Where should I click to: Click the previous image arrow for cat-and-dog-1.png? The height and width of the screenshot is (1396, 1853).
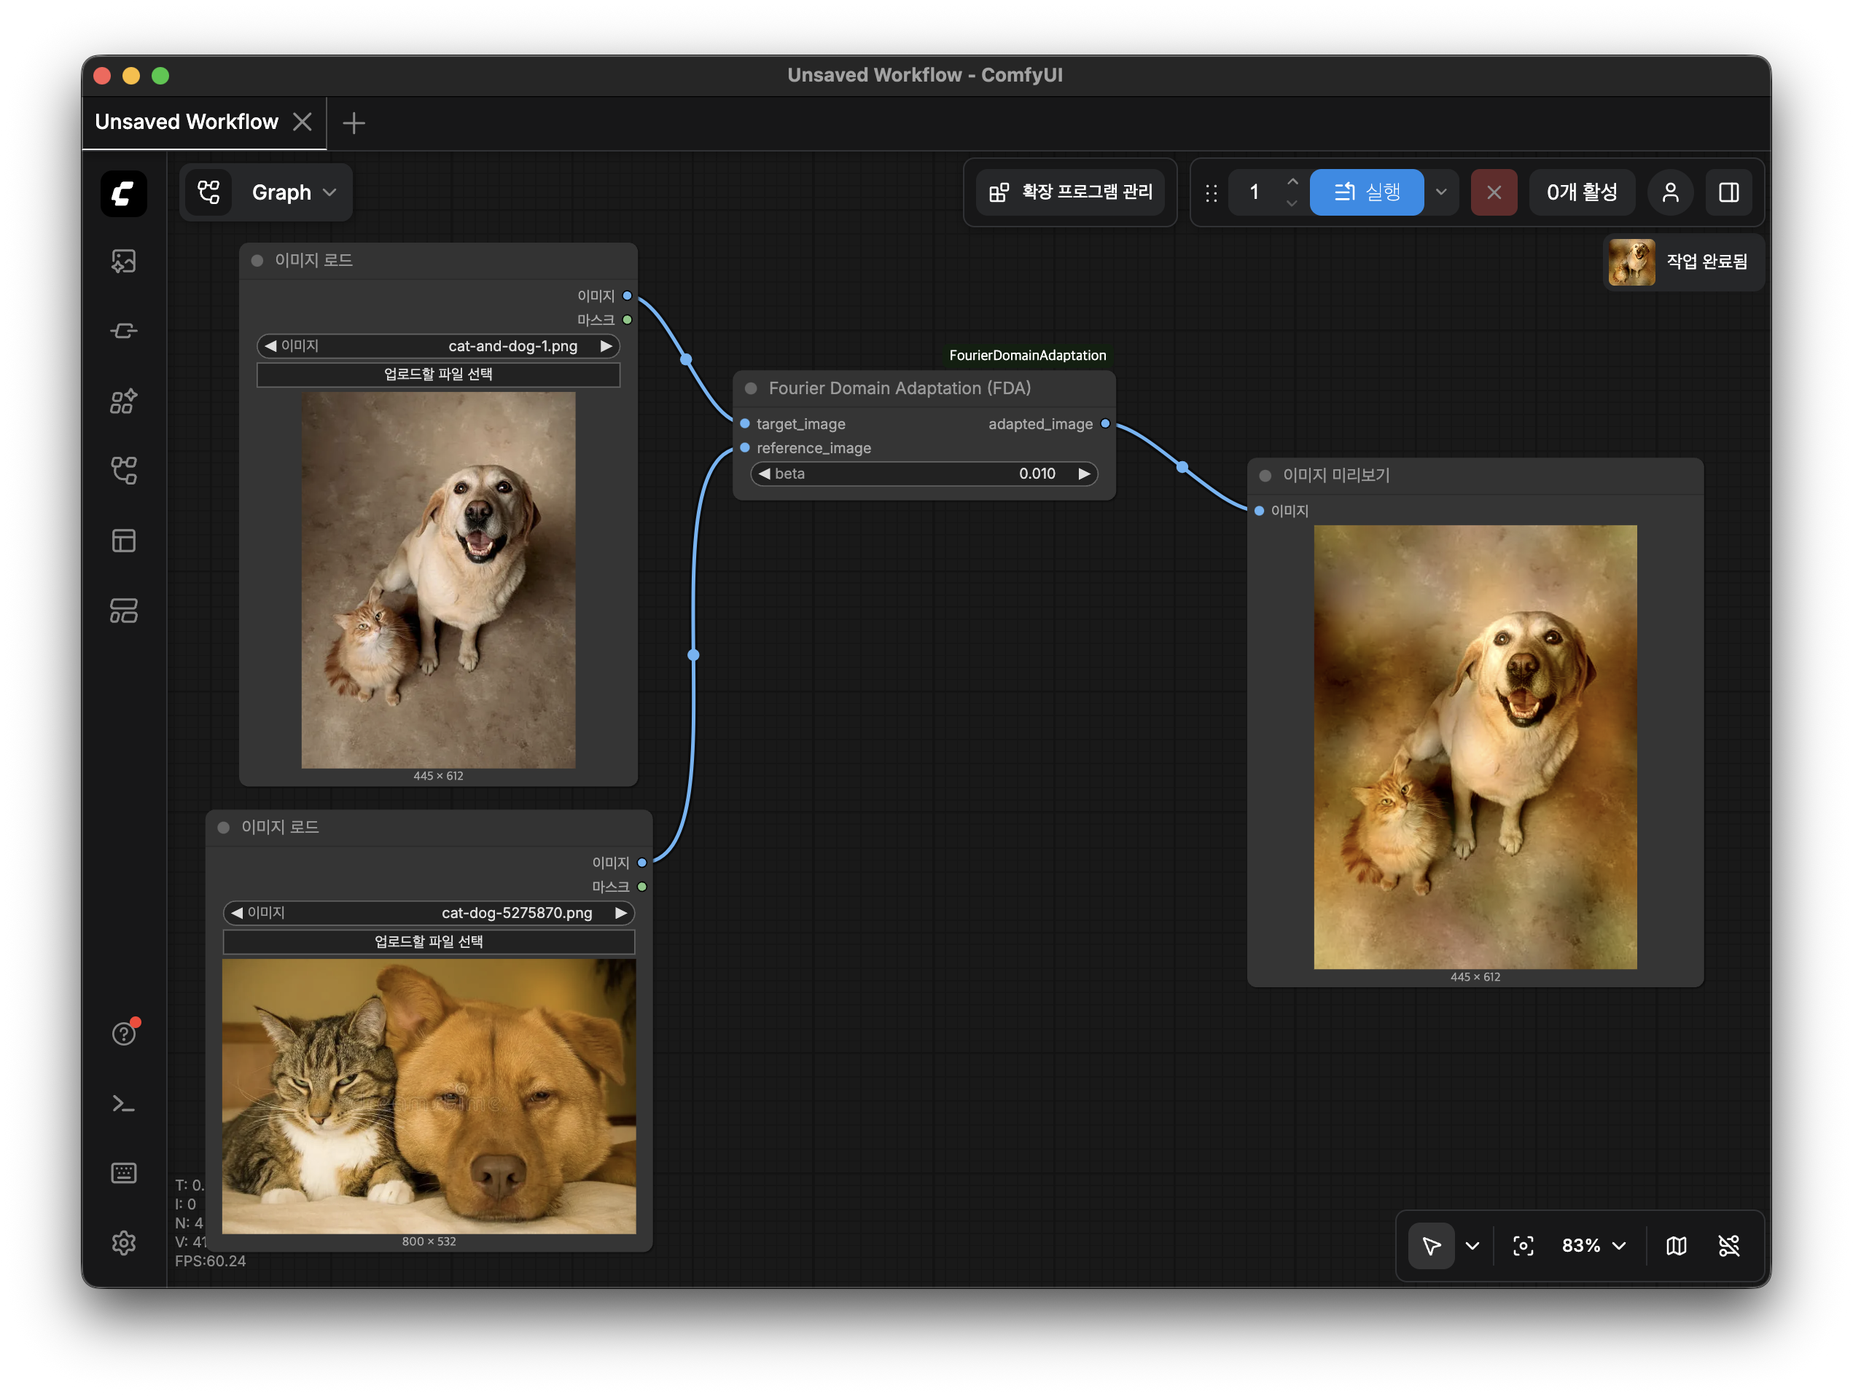(x=270, y=346)
